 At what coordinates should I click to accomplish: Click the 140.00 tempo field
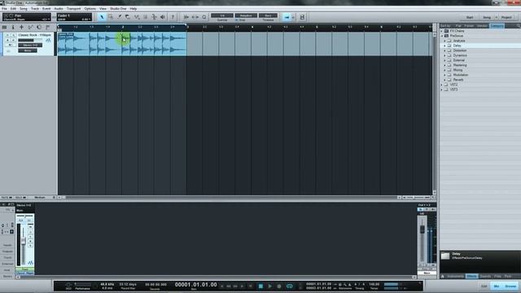[x=374, y=285]
